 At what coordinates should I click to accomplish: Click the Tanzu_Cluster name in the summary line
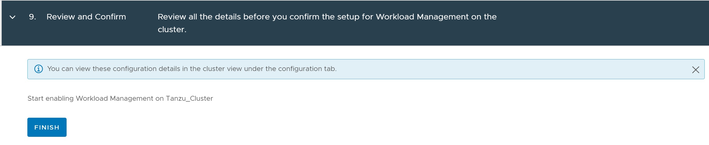point(189,99)
